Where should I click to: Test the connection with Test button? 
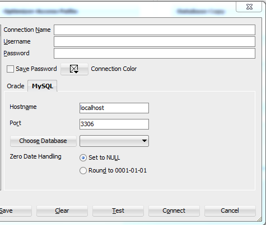[x=118, y=210]
